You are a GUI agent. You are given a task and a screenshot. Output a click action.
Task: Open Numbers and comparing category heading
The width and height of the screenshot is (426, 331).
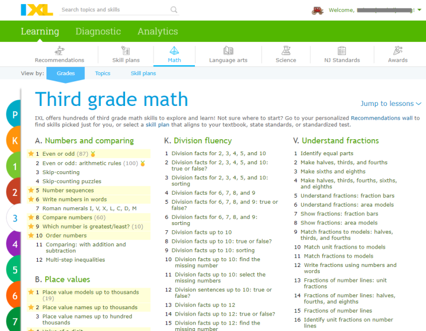89,140
